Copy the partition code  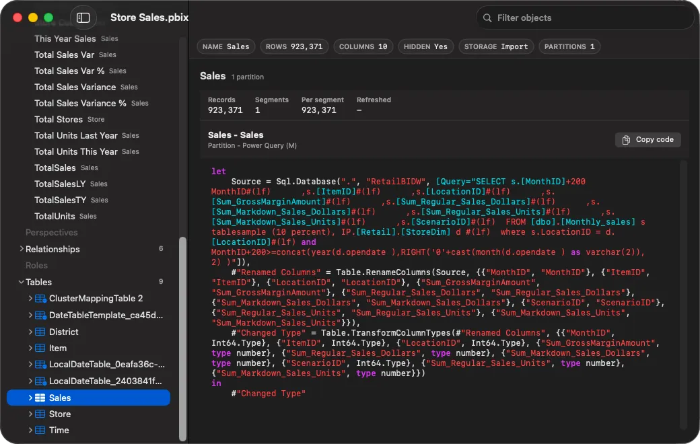pos(647,140)
